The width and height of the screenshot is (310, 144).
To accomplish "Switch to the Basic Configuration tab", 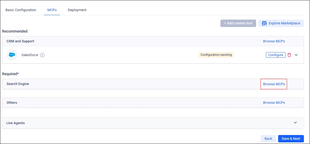I will coord(21,10).
